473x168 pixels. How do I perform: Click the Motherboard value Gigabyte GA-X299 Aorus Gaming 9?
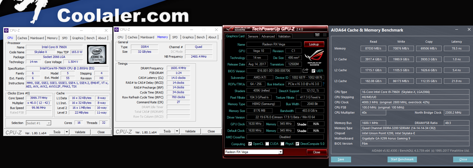click(415, 138)
